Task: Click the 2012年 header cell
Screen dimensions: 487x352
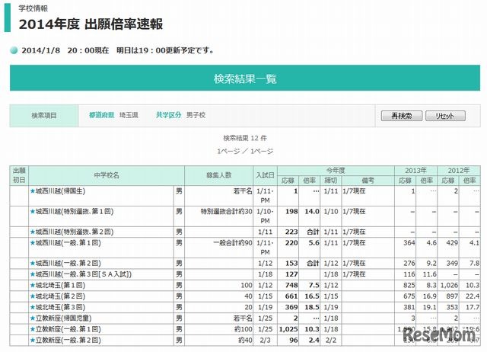Action: [x=459, y=171]
